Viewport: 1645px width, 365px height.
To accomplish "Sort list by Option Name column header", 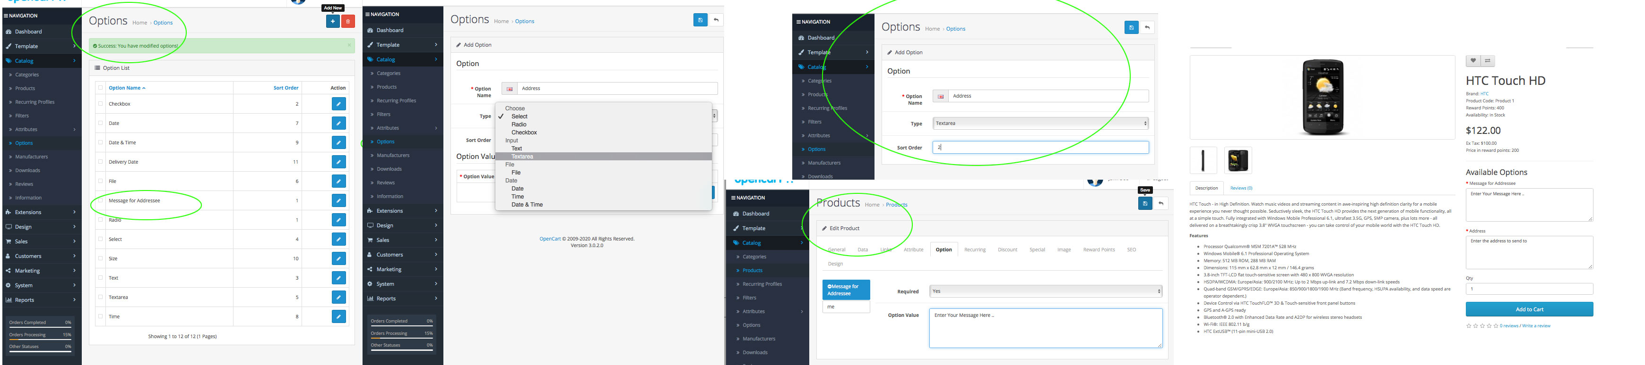I will (126, 88).
